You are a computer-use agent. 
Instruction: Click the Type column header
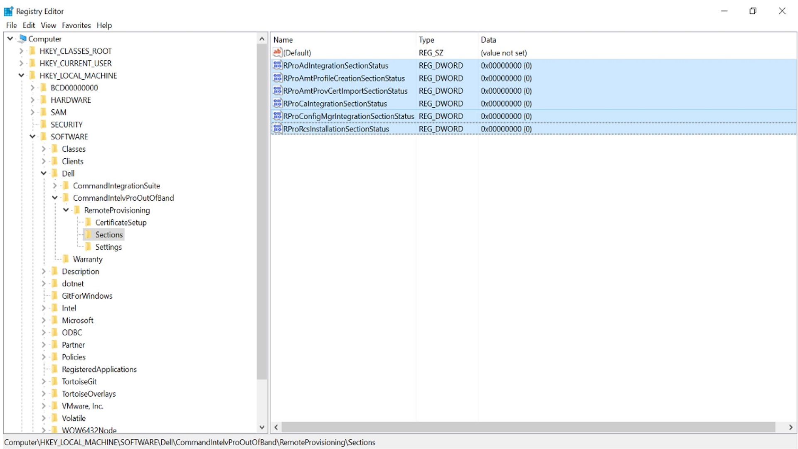(x=426, y=39)
